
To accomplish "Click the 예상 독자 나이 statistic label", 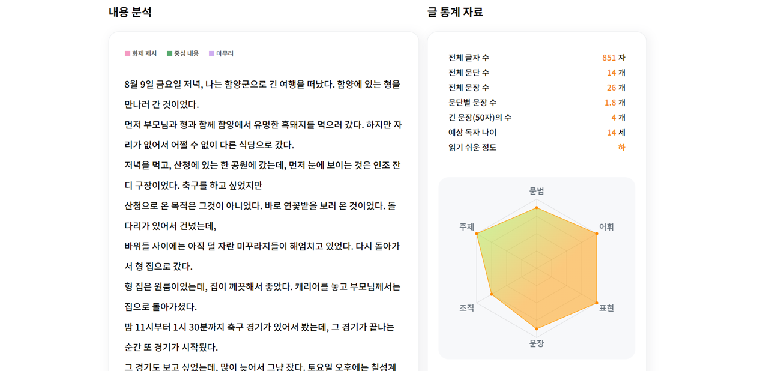I will click(x=472, y=133).
